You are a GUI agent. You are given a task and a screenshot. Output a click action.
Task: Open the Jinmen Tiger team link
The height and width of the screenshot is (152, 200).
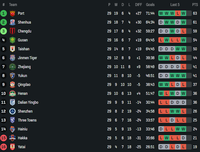(27, 58)
